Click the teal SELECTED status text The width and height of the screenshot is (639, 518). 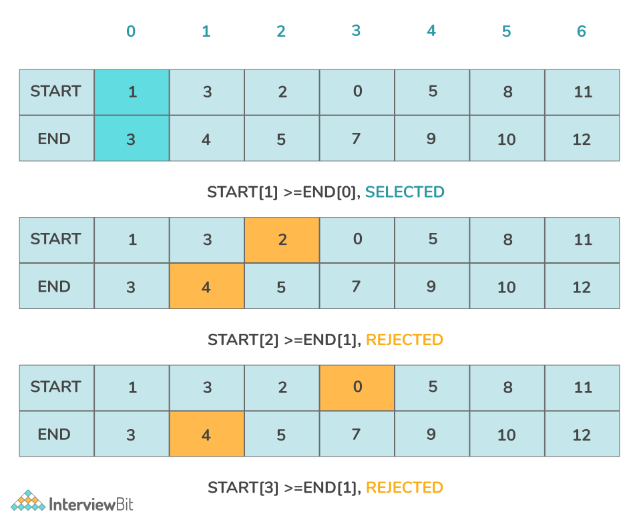(405, 192)
